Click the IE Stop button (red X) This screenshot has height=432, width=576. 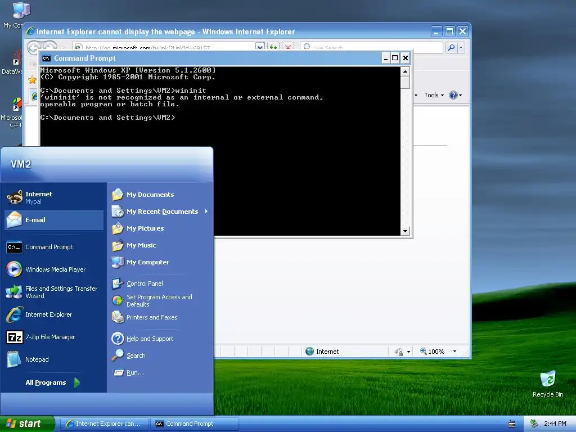289,47
